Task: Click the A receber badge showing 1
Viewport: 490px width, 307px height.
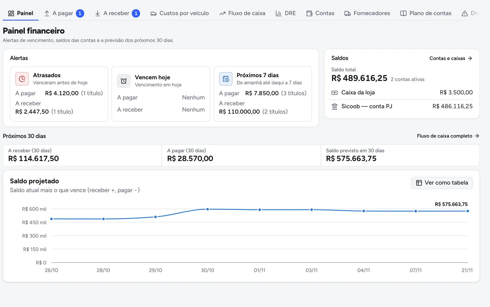Action: coord(136,13)
